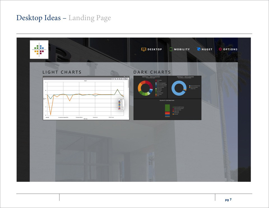The width and height of the screenshot is (269, 208).
Task: Click the floating Legend box in line chart
Action: [121, 104]
